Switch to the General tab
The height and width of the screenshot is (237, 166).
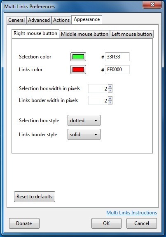point(16,20)
